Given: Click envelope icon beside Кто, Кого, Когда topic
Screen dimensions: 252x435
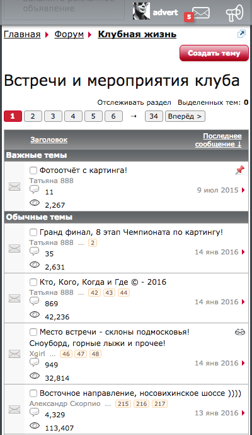Looking at the screenshot, I should point(14,298).
